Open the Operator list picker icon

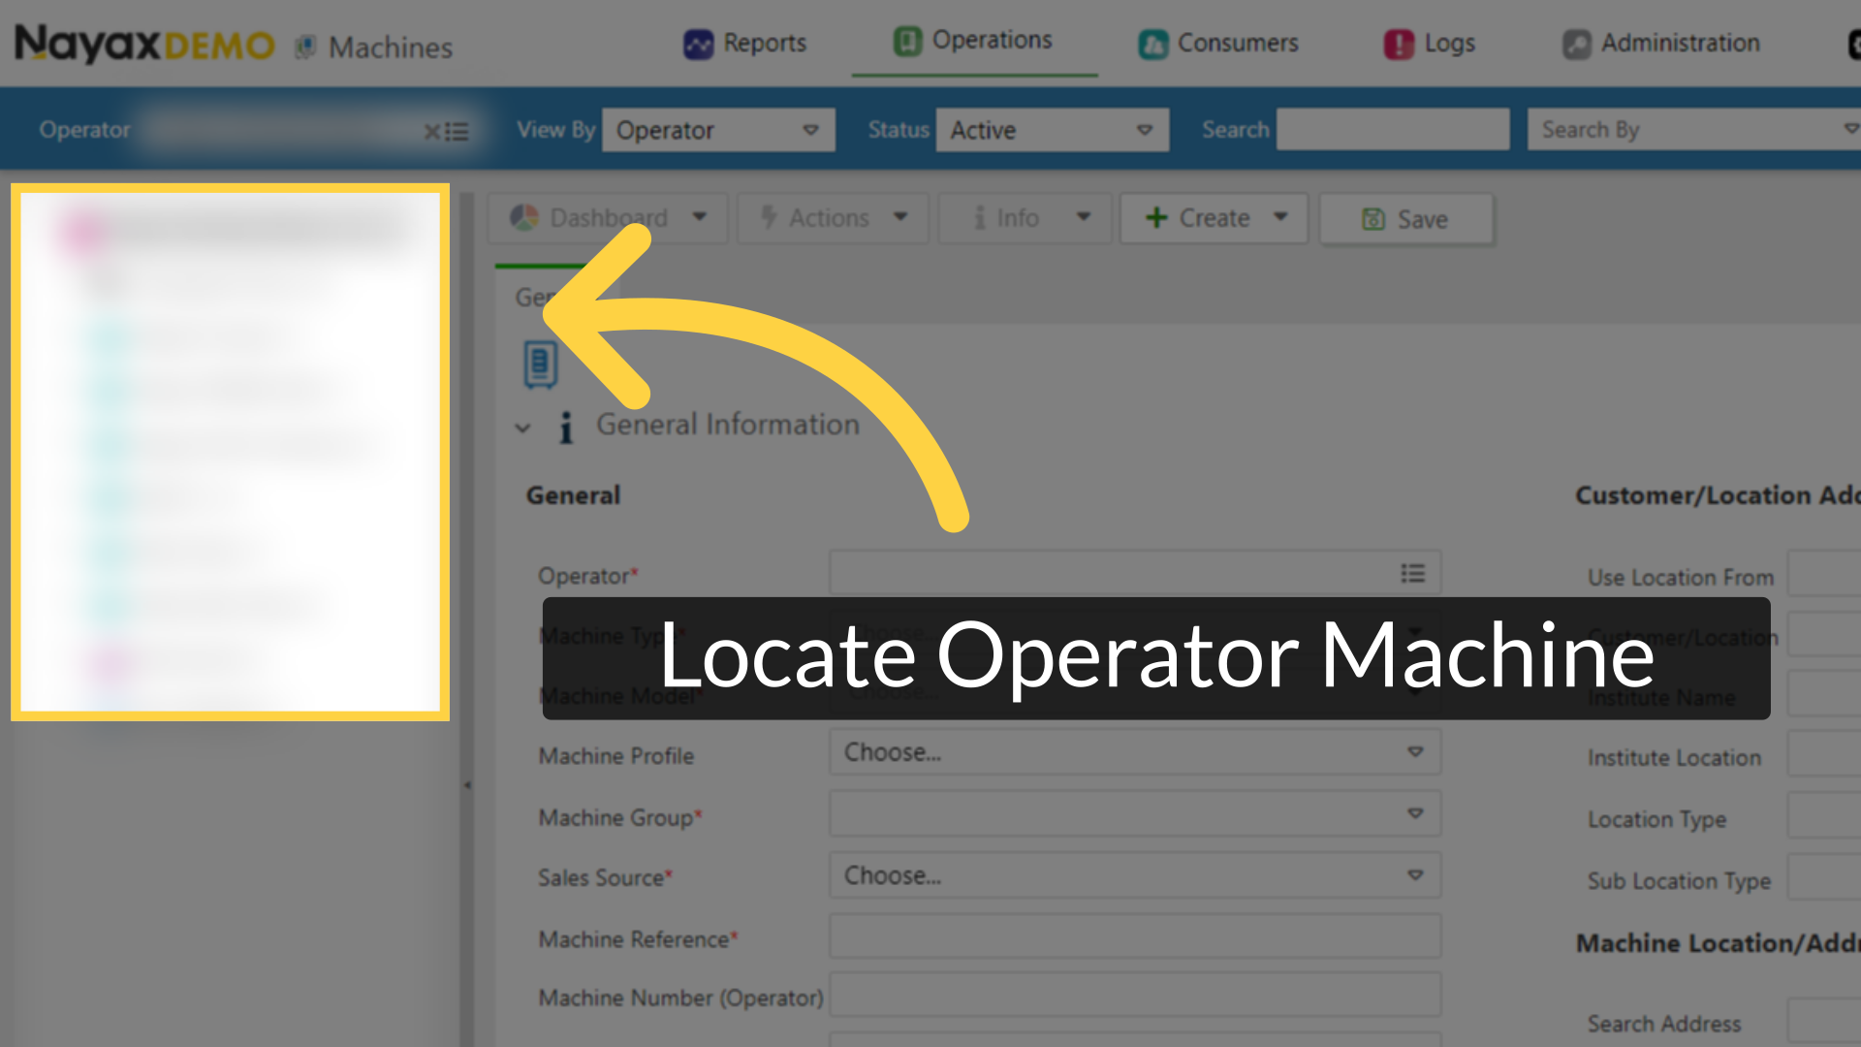tap(1413, 573)
